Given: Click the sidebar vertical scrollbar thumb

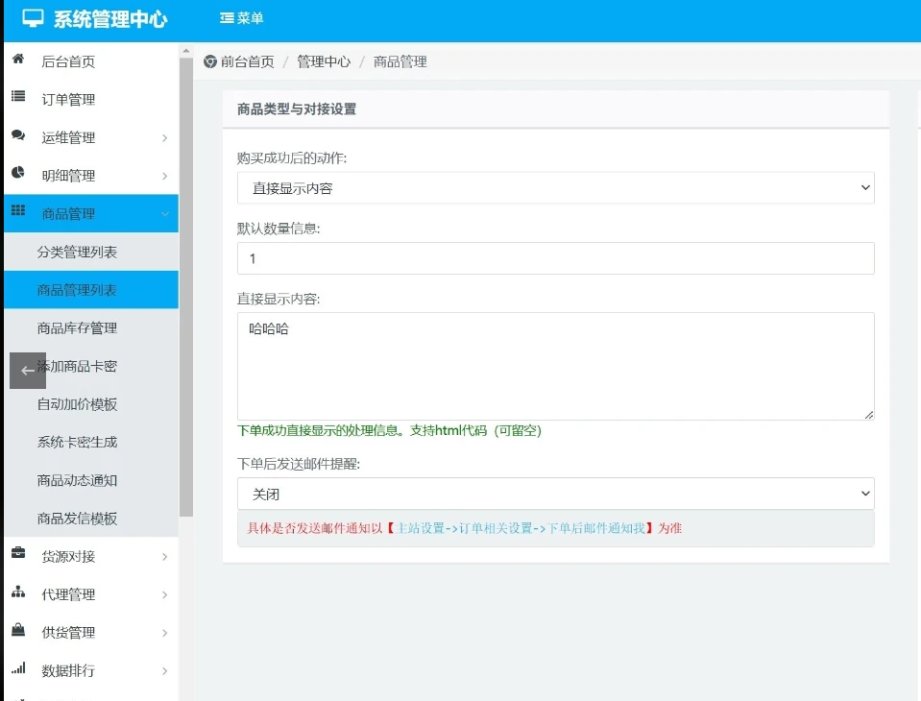Looking at the screenshot, I should [x=186, y=286].
